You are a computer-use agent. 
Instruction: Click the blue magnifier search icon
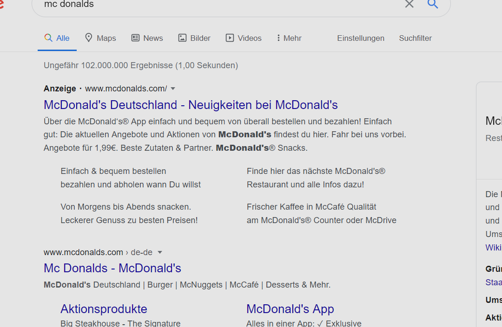[x=433, y=4]
